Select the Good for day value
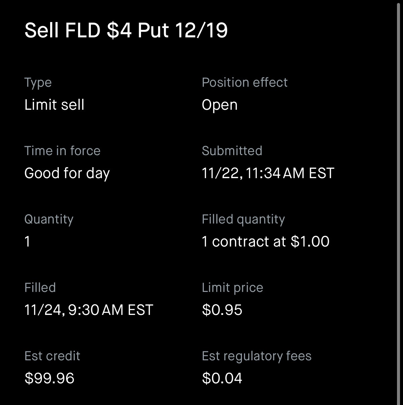The width and height of the screenshot is (403, 405). pyautogui.click(x=67, y=173)
